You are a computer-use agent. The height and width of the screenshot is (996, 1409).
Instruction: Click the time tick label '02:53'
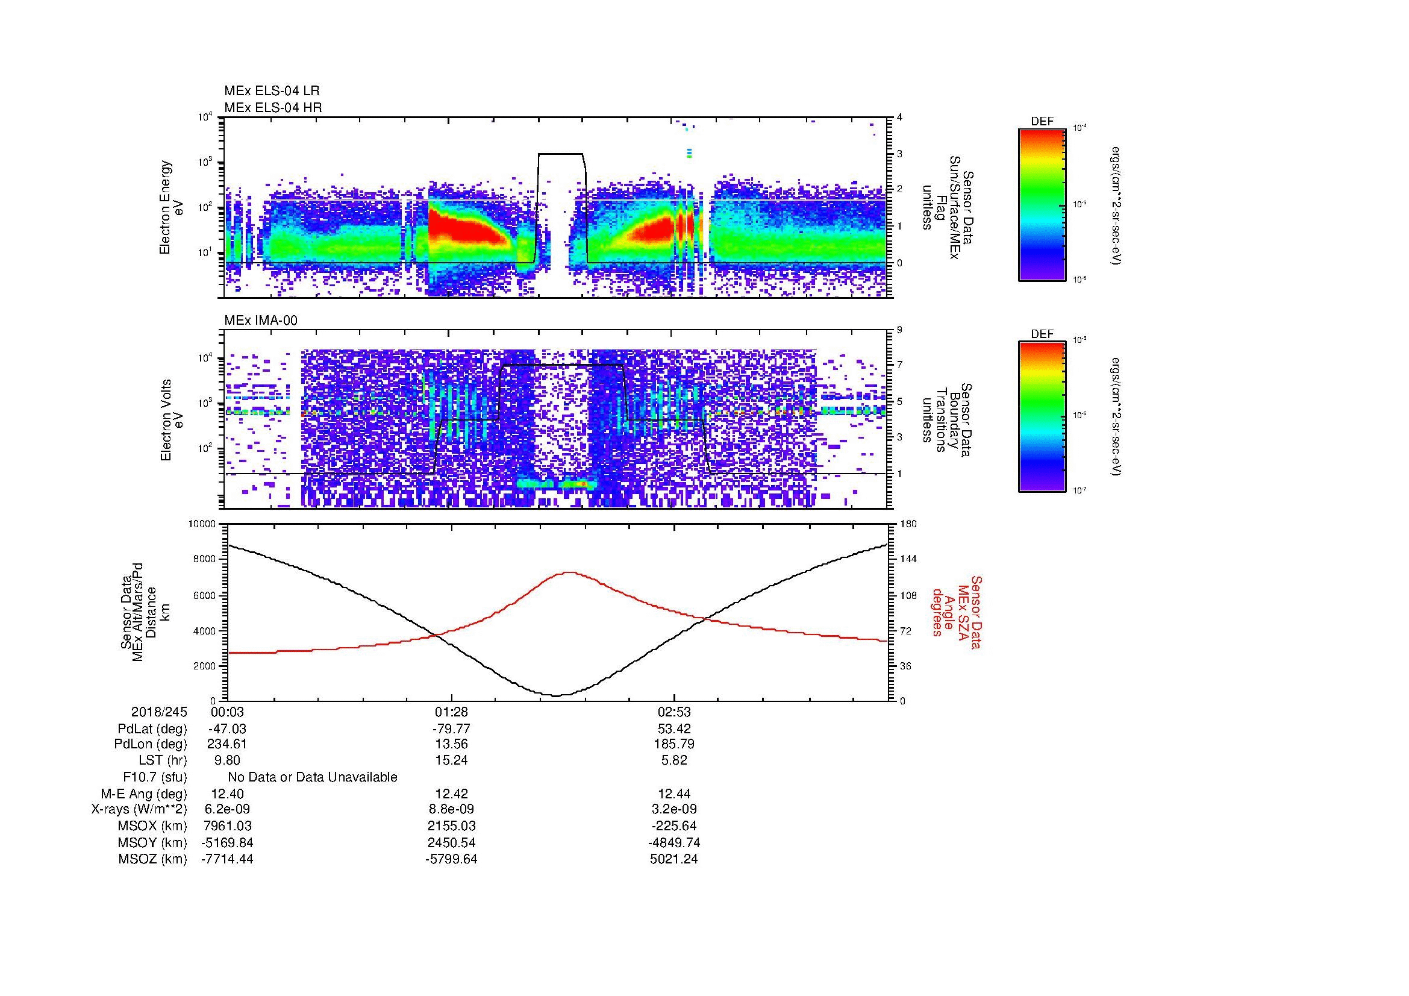click(x=674, y=712)
